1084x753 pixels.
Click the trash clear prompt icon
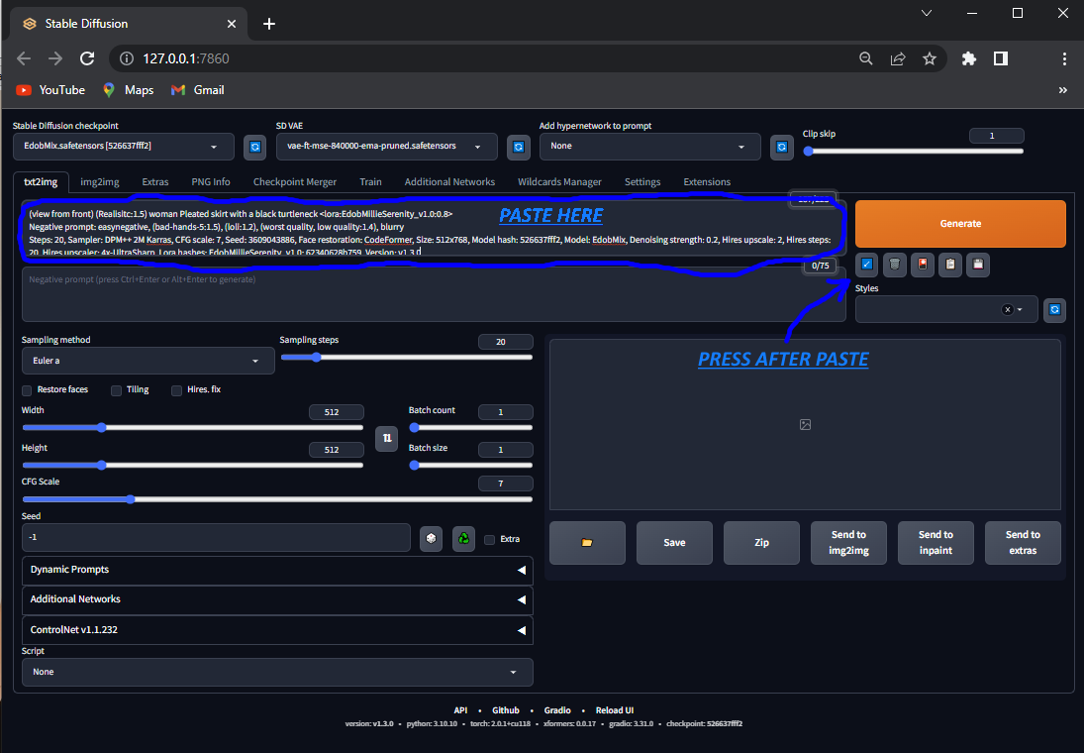[x=895, y=265]
